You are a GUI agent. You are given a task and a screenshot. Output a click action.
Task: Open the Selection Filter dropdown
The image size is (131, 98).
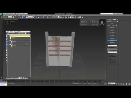pos(10,17)
